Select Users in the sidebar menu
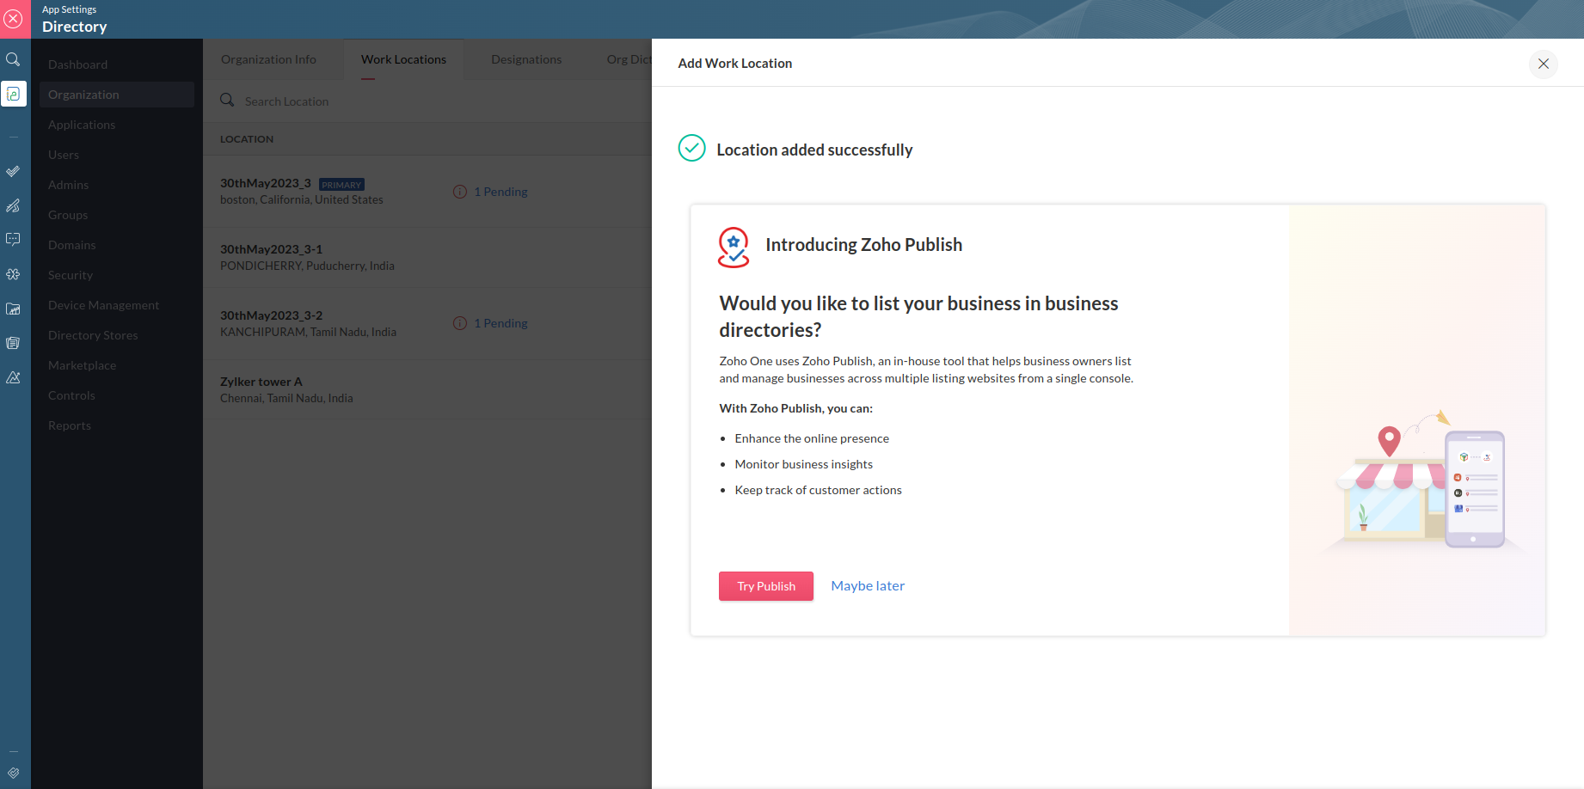 point(64,155)
